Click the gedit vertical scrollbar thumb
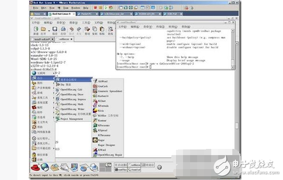 coord(237,126)
